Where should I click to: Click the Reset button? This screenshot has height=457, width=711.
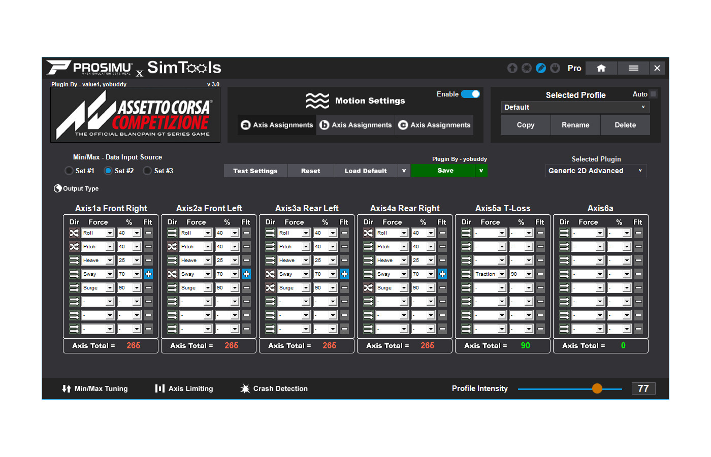311,171
